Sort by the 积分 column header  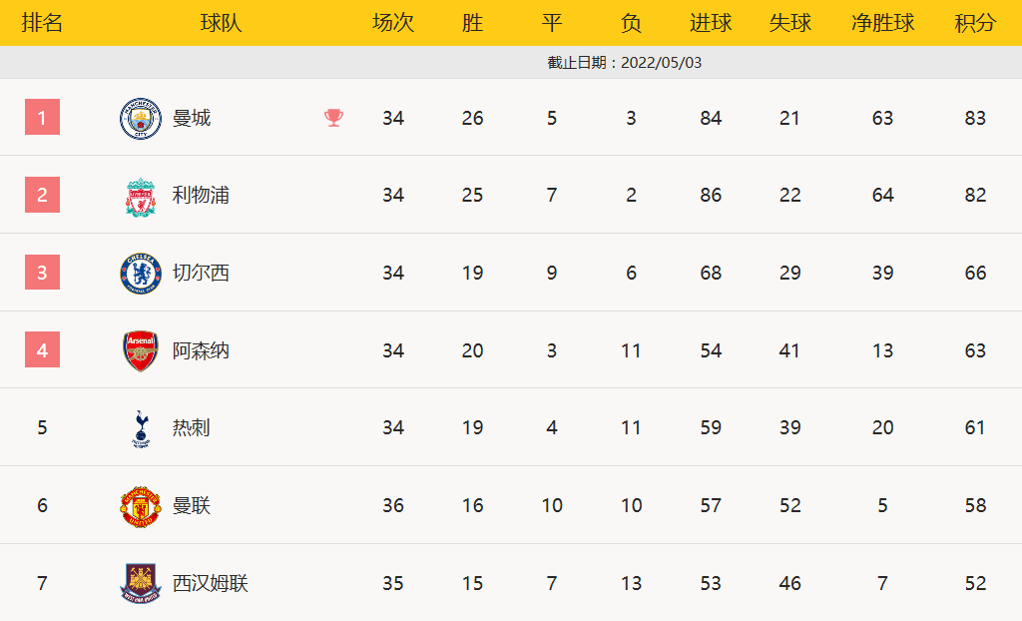point(975,23)
